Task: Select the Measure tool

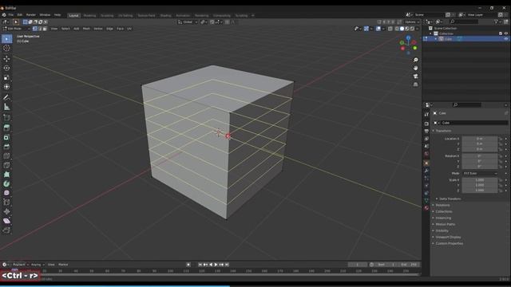Action: [x=6, y=107]
